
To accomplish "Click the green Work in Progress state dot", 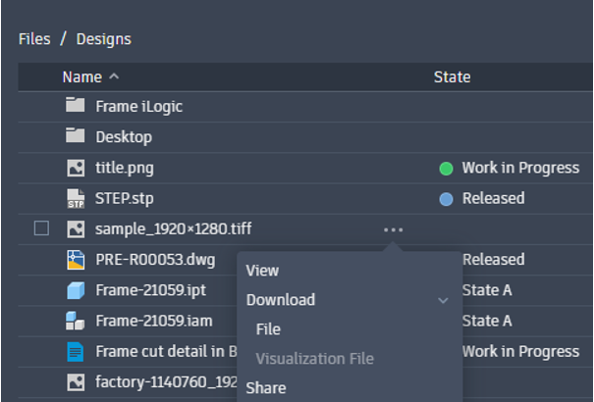I will click(x=447, y=169).
